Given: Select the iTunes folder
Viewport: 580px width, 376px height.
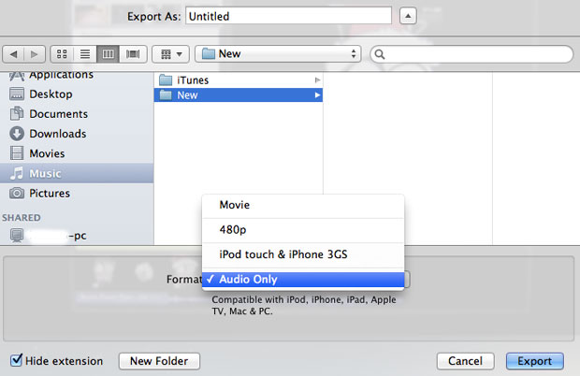Looking at the screenshot, I should pyautogui.click(x=239, y=80).
